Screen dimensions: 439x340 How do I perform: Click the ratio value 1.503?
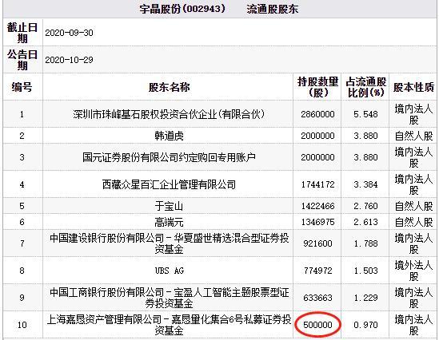pos(365,271)
